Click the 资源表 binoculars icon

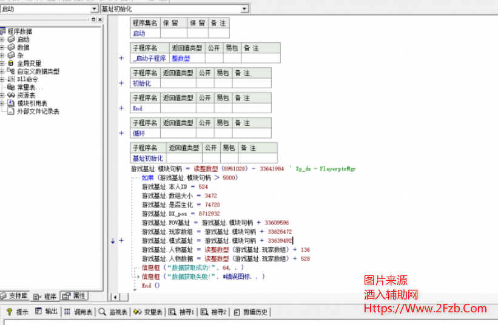click(x=12, y=95)
